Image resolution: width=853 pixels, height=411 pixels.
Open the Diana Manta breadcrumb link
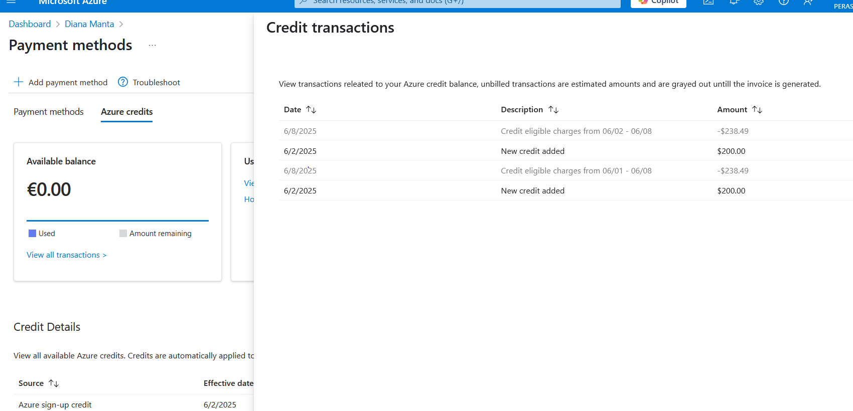(89, 24)
